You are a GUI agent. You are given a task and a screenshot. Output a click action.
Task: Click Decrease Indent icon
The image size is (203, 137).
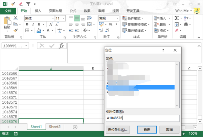click(71, 30)
